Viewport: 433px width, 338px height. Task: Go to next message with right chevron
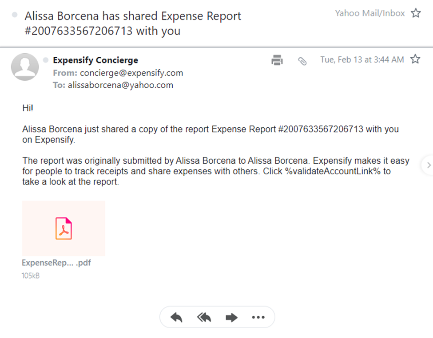click(x=428, y=165)
